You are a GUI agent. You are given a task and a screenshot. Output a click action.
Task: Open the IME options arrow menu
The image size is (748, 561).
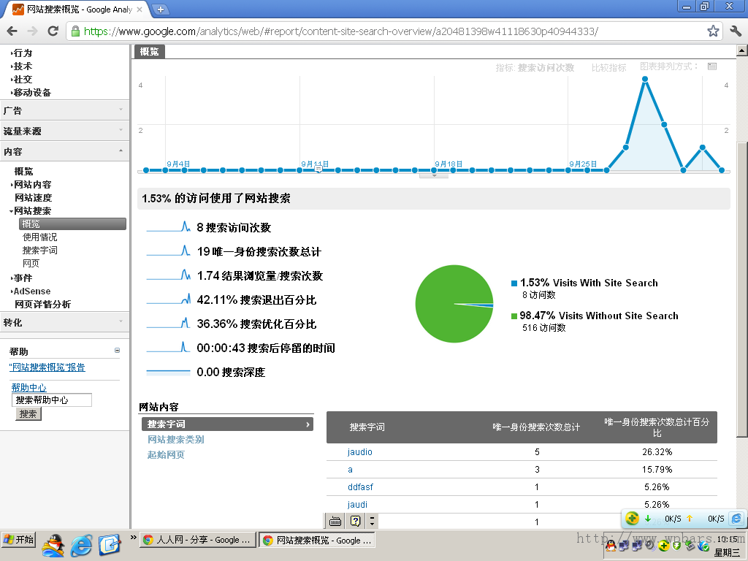372,521
